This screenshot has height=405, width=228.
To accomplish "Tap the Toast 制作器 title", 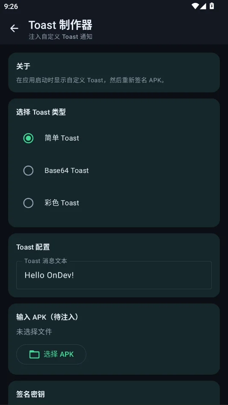I will (x=60, y=25).
